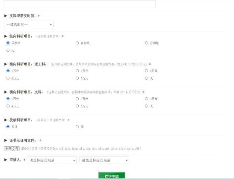Screen dimensions: 234x179
Task: Select 无 under 校级科研项目
Action: (77, 127)
